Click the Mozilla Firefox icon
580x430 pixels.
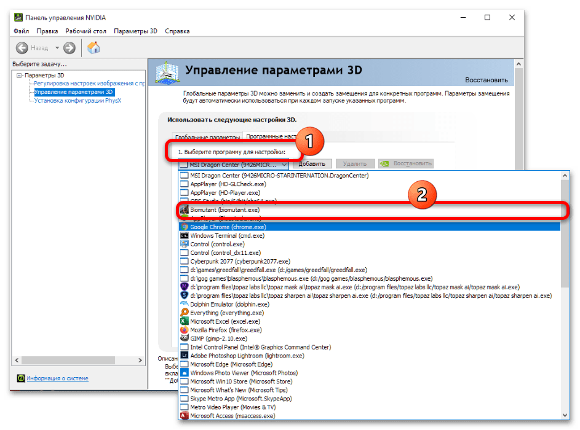[x=184, y=329]
